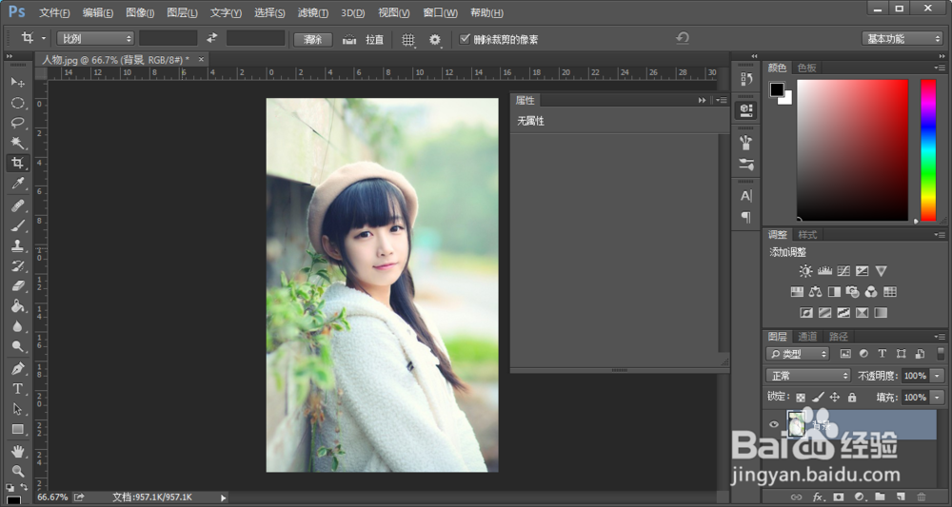Screen dimensions: 952x507
Task: Select the Brush tool
Action: click(17, 225)
